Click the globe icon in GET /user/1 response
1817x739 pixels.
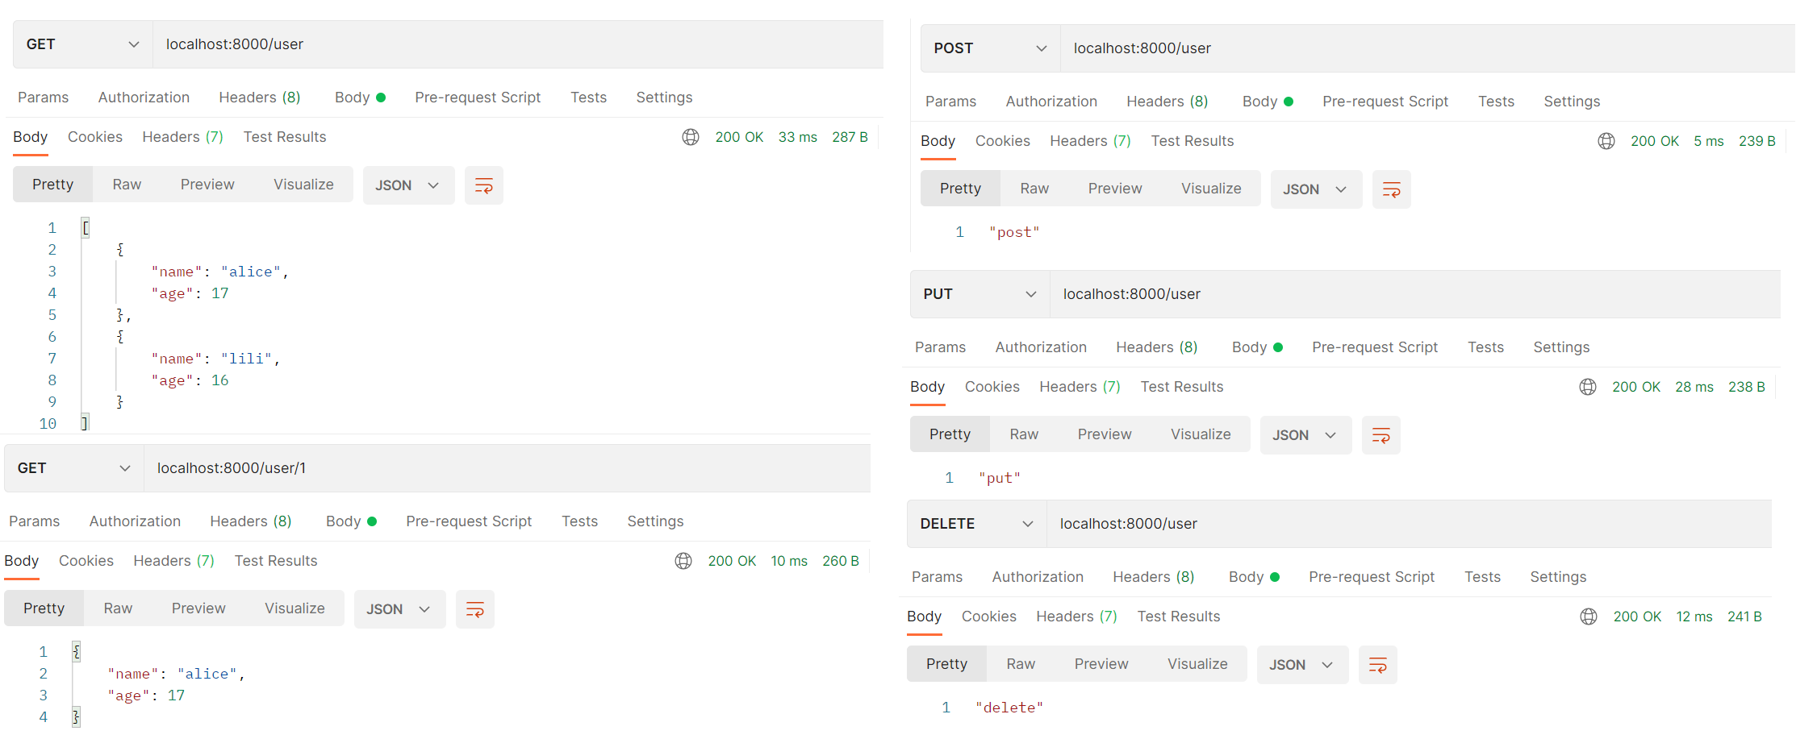(683, 561)
